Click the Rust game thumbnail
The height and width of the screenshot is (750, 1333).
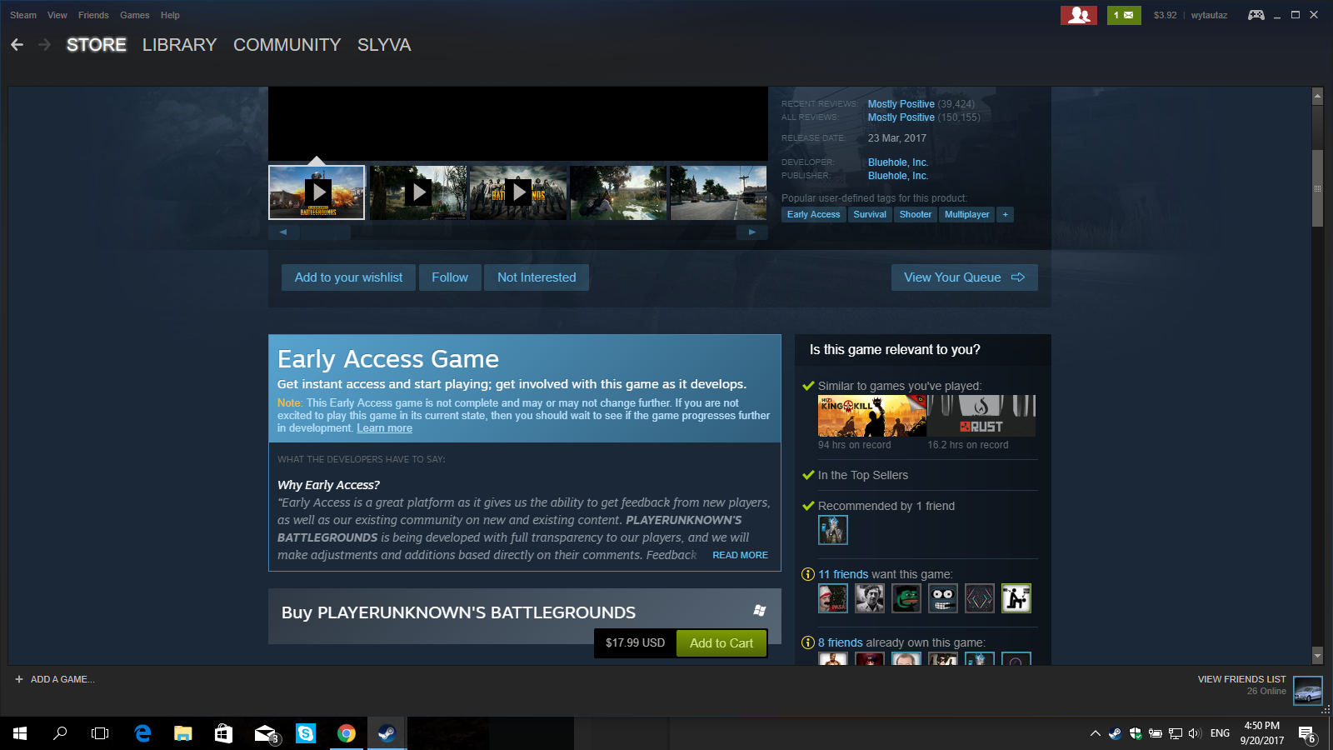[x=981, y=416]
